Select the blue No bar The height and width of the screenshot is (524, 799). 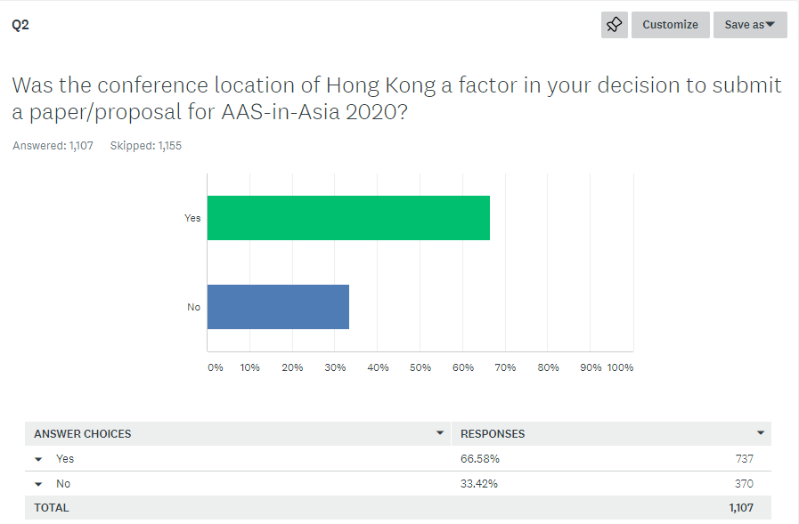pos(278,307)
